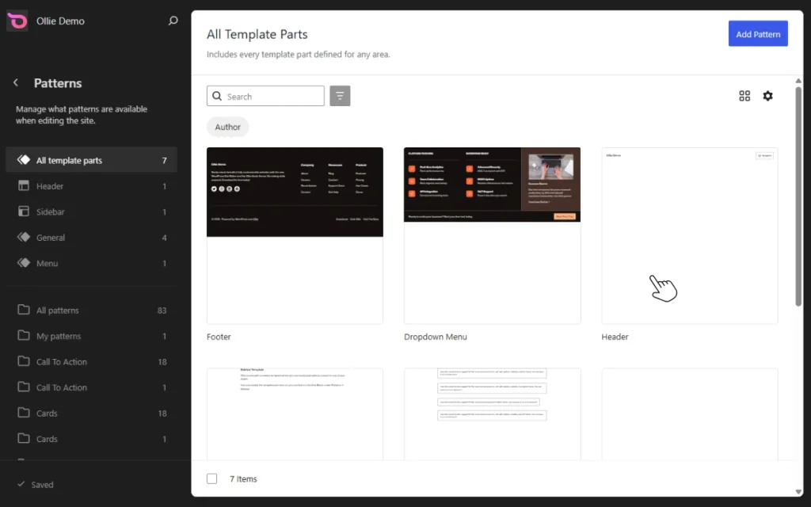Image resolution: width=811 pixels, height=507 pixels.
Task: Click the Menu diamond icon
Action: [24, 263]
